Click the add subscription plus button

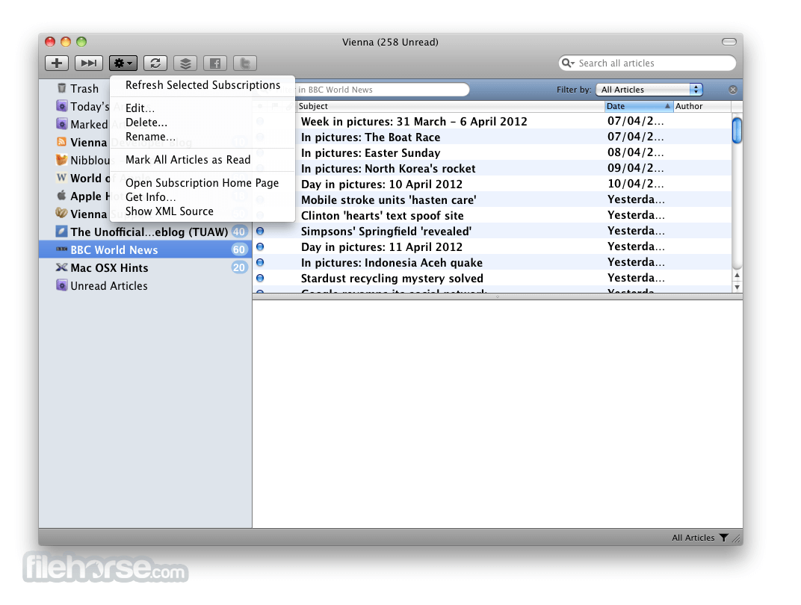click(x=57, y=63)
